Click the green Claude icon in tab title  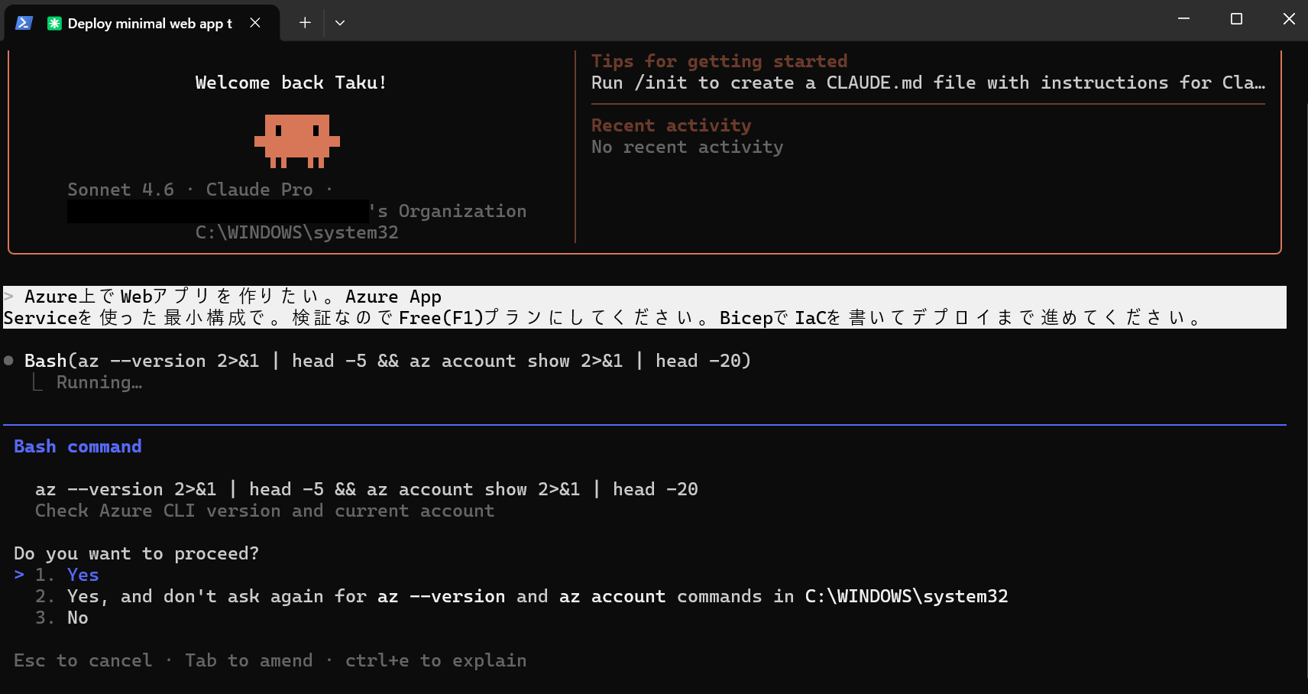point(54,23)
